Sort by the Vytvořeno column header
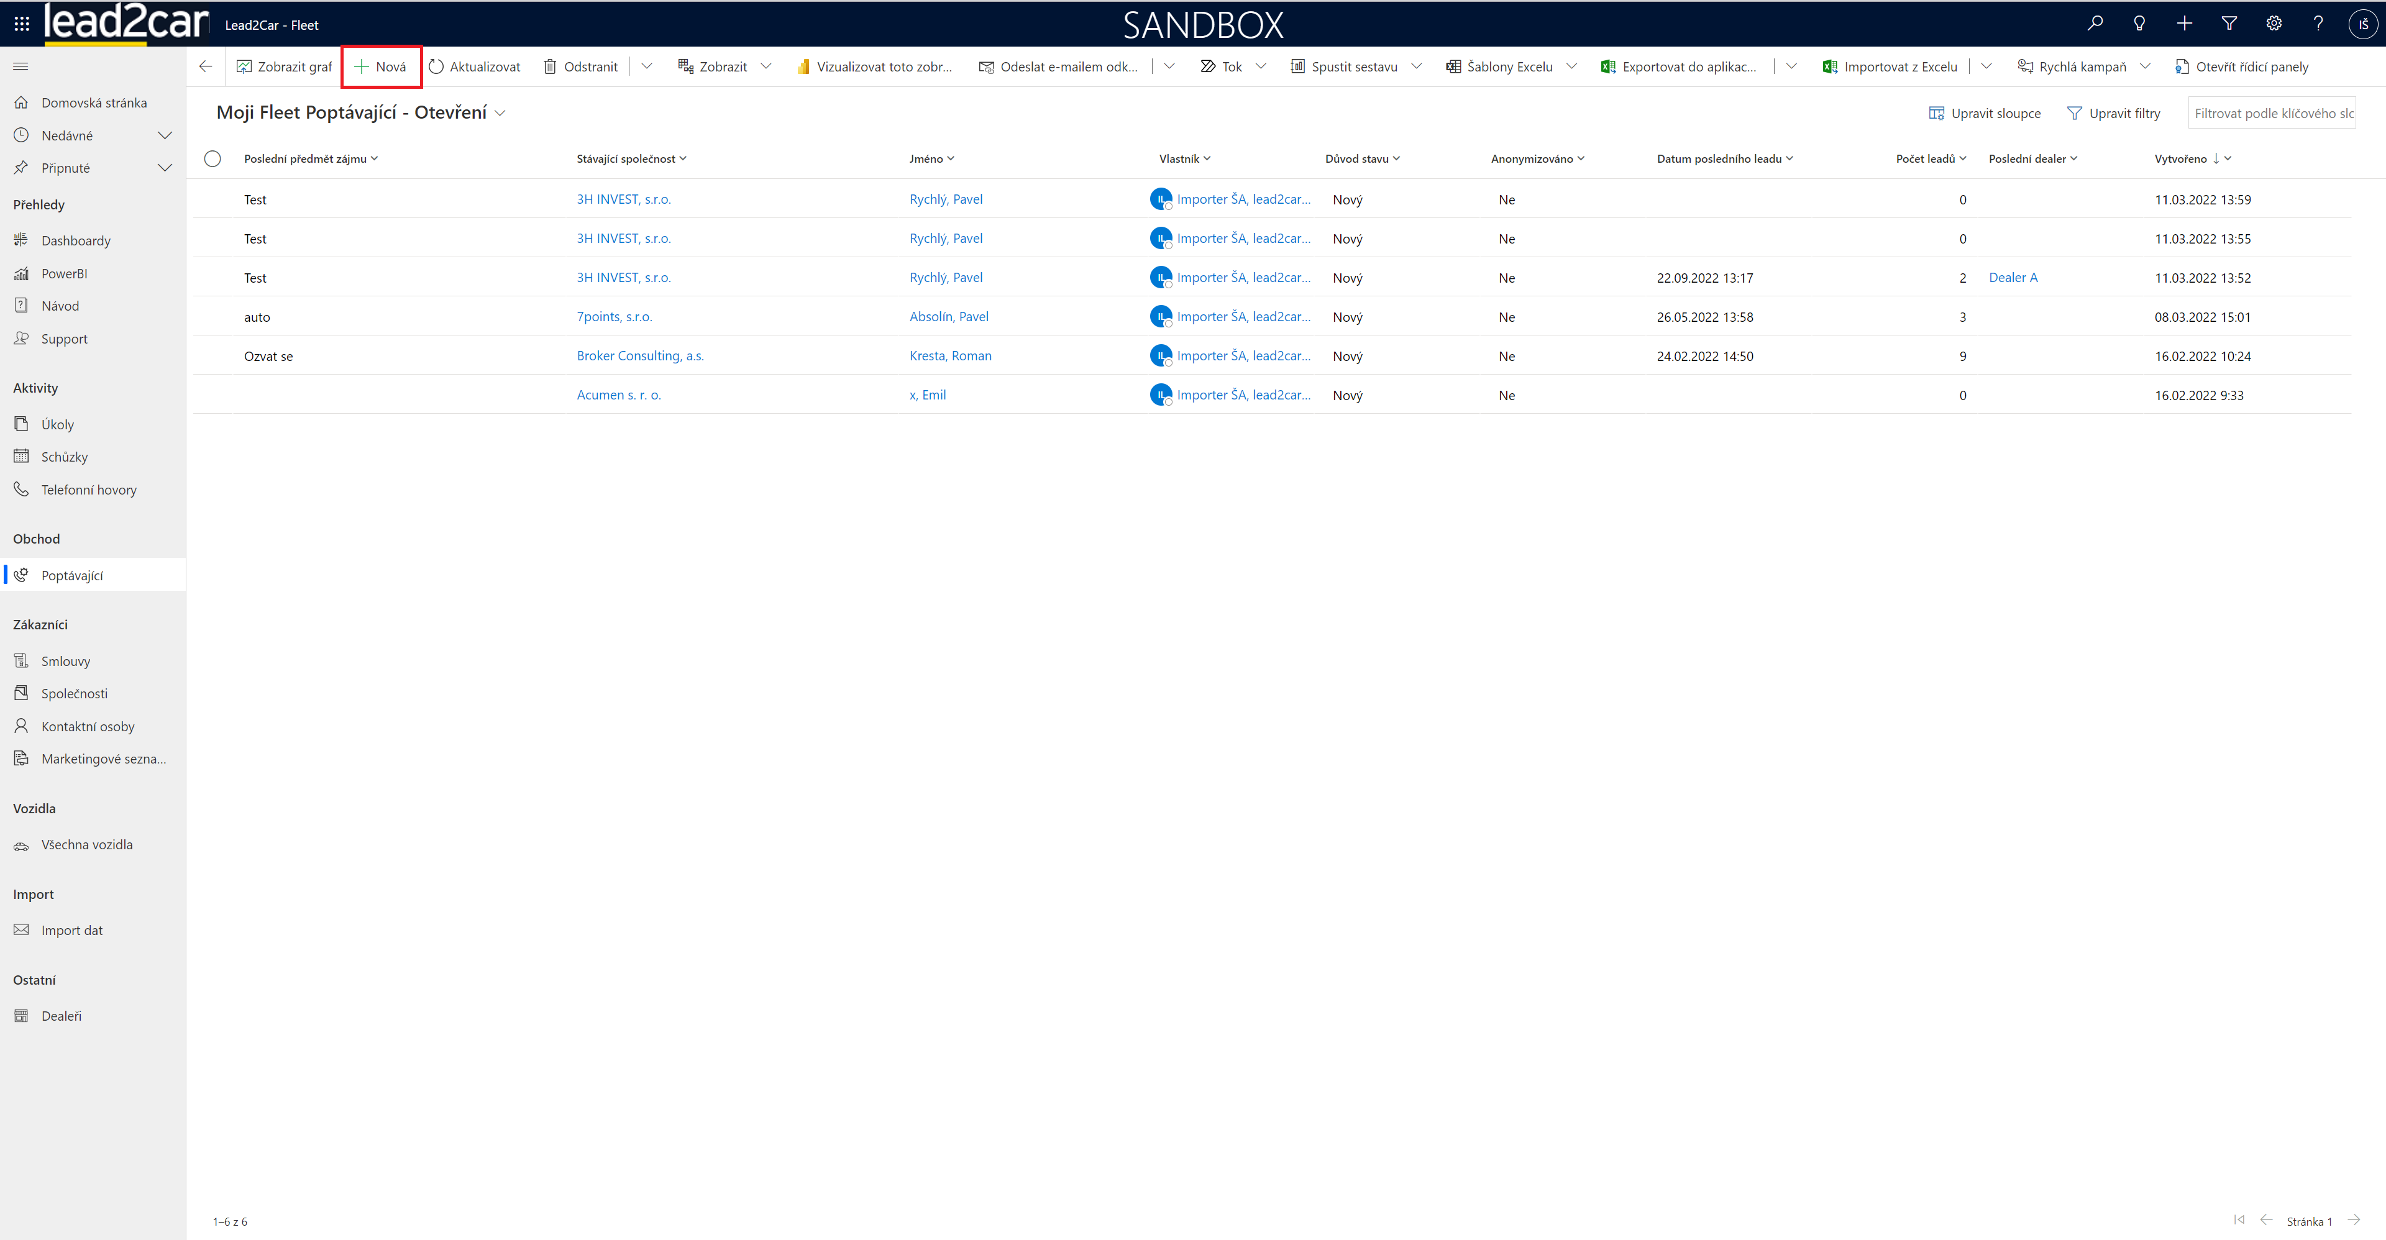This screenshot has height=1240, width=2386. tap(2180, 158)
